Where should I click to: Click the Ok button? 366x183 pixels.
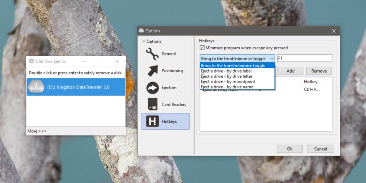tap(290, 149)
